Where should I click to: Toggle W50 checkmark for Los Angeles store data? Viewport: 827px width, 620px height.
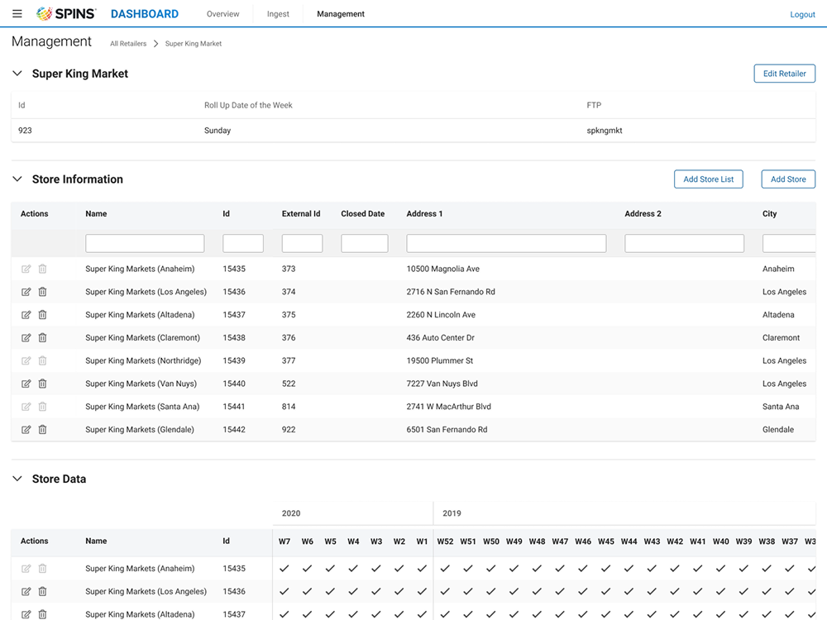click(491, 592)
